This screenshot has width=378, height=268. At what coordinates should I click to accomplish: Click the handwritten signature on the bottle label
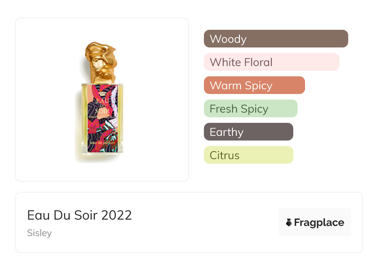102,117
